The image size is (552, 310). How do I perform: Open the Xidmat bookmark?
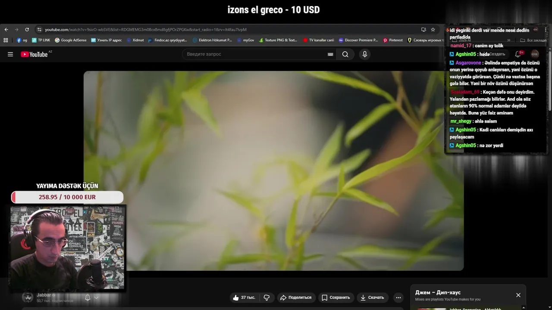135,40
